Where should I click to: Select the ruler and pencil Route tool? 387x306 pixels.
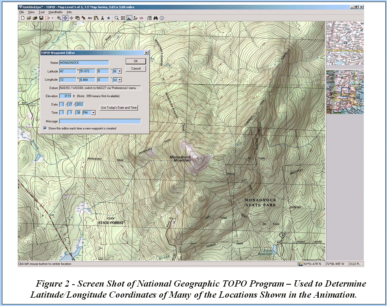[x=96, y=18]
